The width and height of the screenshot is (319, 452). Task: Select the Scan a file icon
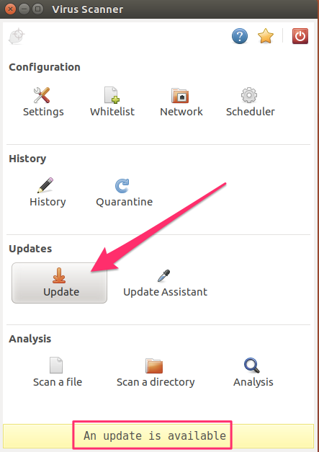coord(56,365)
